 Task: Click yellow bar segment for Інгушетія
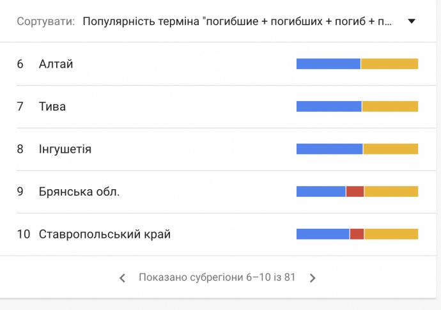(391, 149)
